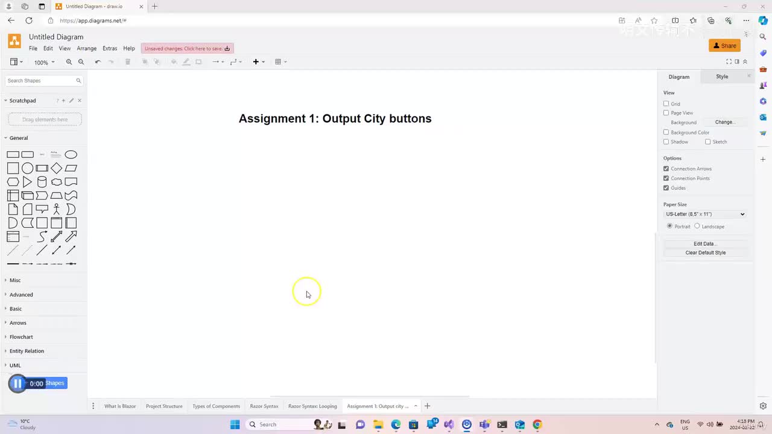The image size is (772, 434).
Task: Open the File menu
Action: pyautogui.click(x=33, y=48)
